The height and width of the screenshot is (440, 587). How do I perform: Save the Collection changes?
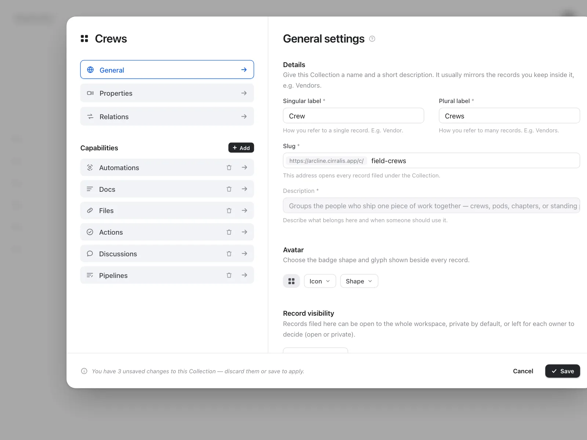click(562, 371)
